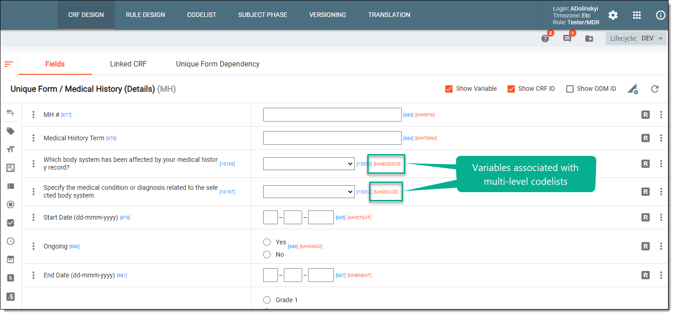Image resolution: width=674 pixels, height=315 pixels.
Task: Select the integer number field tool
Action: [11, 278]
